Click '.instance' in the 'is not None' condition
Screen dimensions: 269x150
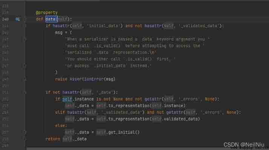83,99
